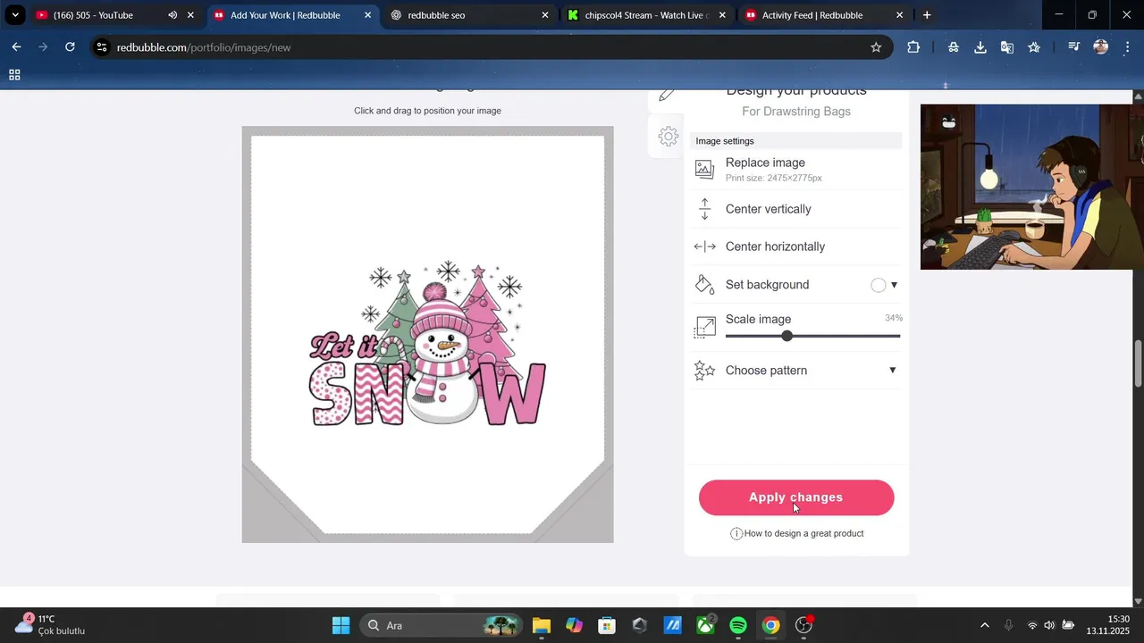Switch to the chipscol4 Stream tab
Screen dimensions: 1144x643
(647, 15)
